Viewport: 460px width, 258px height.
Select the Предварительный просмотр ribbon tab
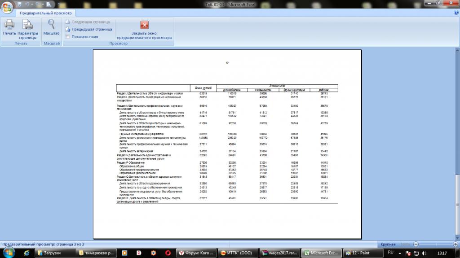coord(43,13)
